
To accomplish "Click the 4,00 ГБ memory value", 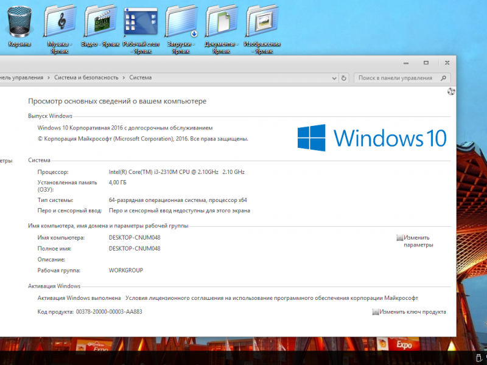I will pyautogui.click(x=117, y=182).
